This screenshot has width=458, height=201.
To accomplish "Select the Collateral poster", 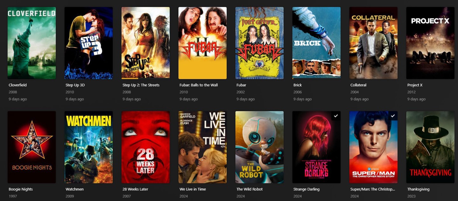I will [373, 43].
